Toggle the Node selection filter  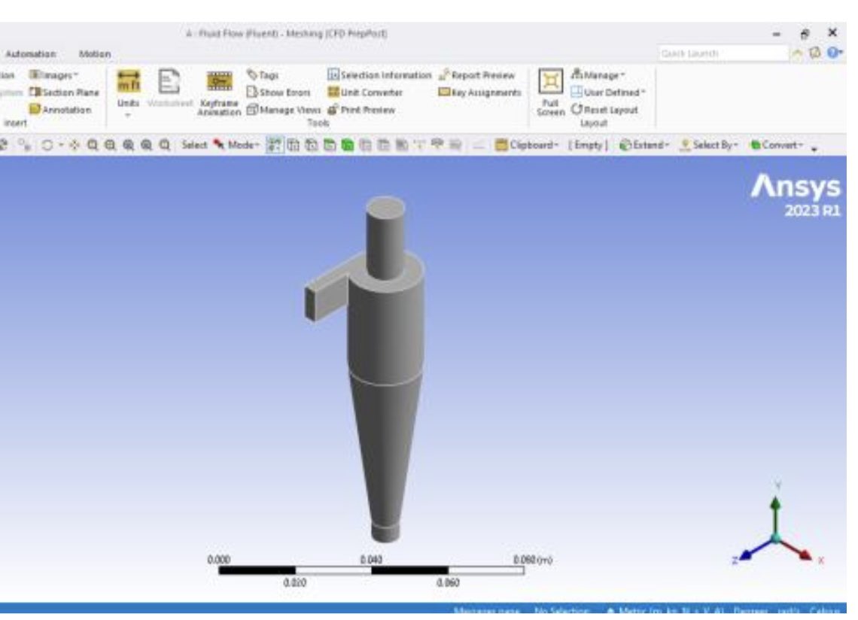[366, 144]
